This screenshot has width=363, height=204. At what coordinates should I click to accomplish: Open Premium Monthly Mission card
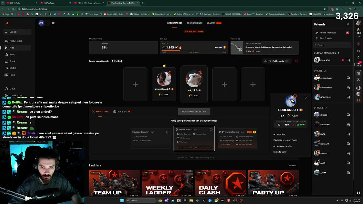coord(265,48)
